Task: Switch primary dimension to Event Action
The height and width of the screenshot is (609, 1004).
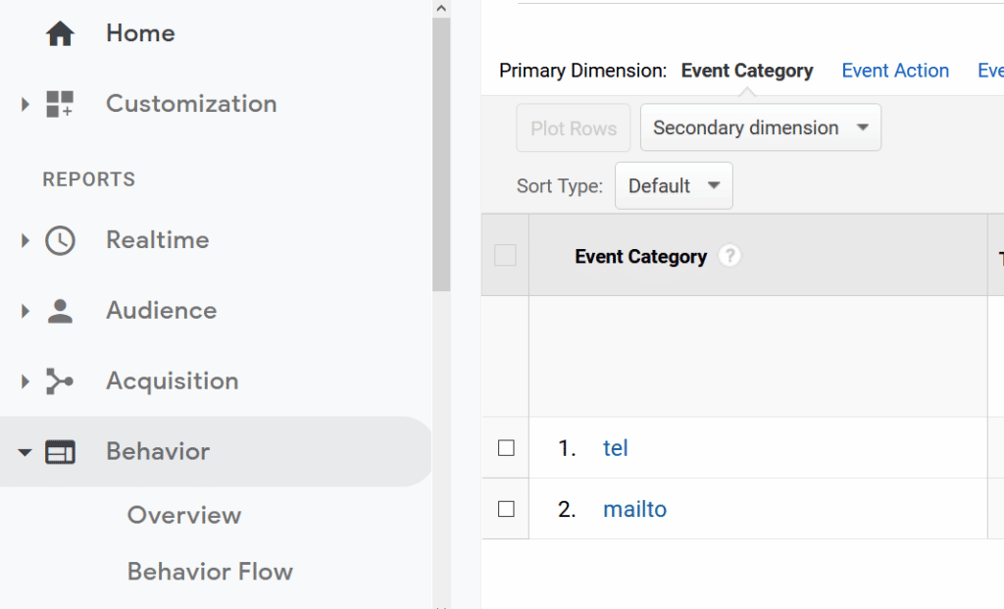Action: tap(895, 71)
